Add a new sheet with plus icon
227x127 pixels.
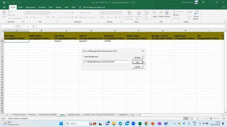[133, 115]
